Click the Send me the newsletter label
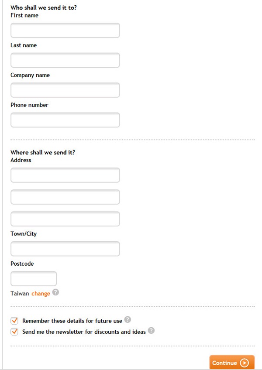262x370 pixels. click(84, 332)
